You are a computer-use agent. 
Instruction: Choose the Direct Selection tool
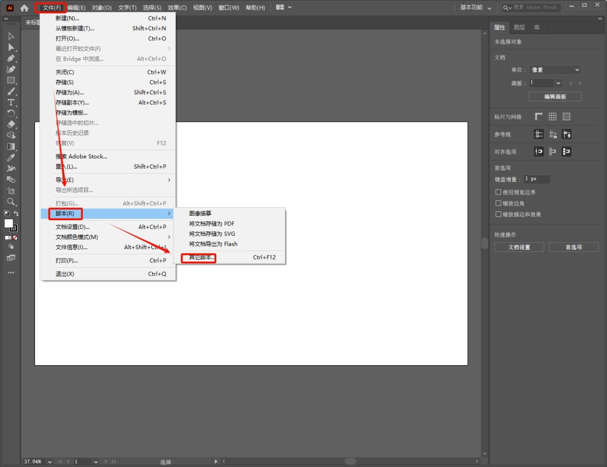pyautogui.click(x=11, y=47)
